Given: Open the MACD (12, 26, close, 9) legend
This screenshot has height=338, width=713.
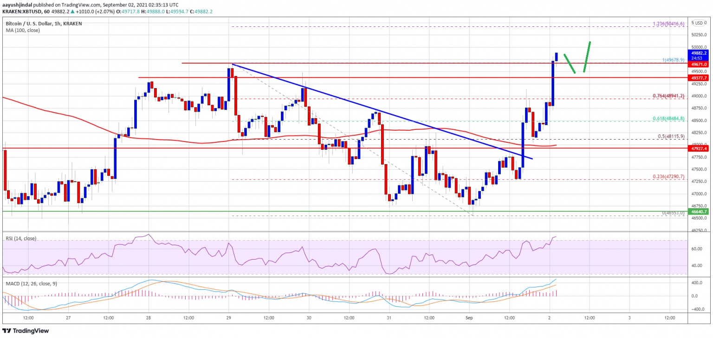Looking at the screenshot, I should click(31, 283).
